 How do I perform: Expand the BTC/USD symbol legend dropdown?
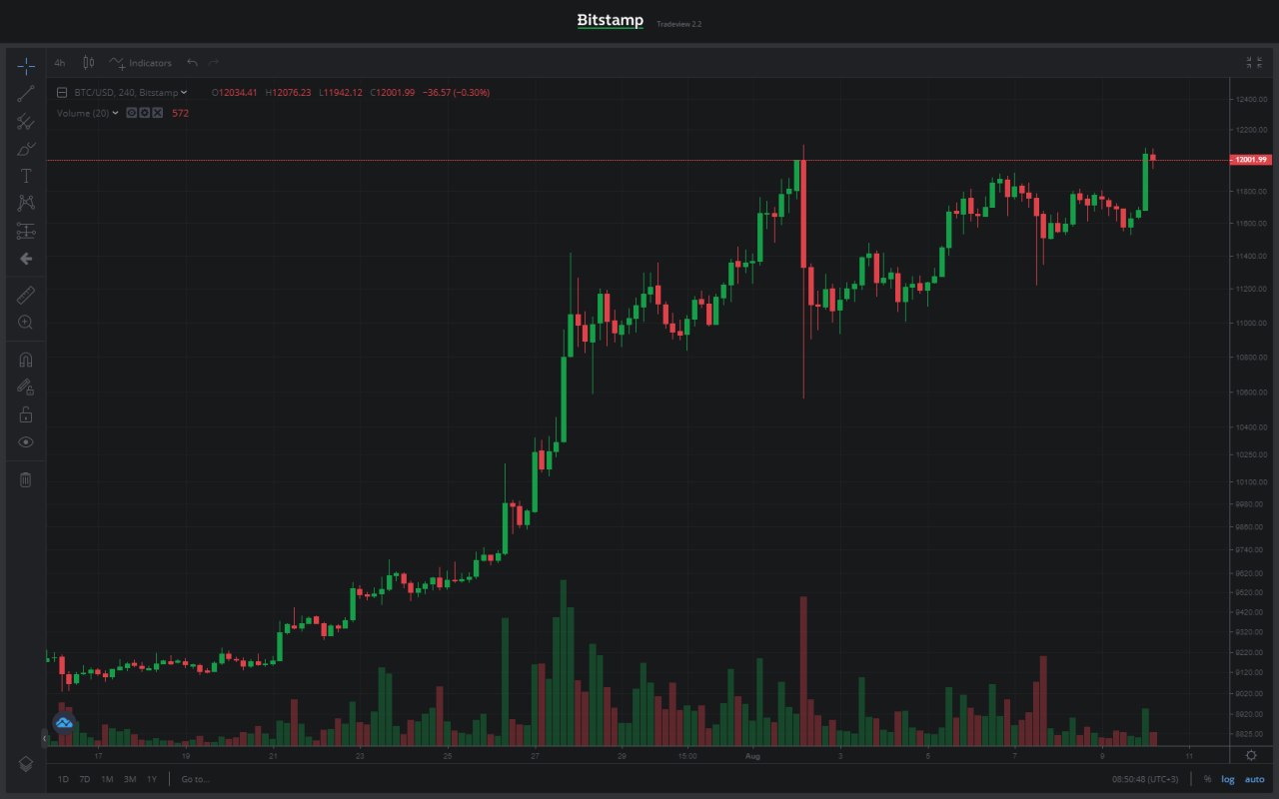(184, 93)
